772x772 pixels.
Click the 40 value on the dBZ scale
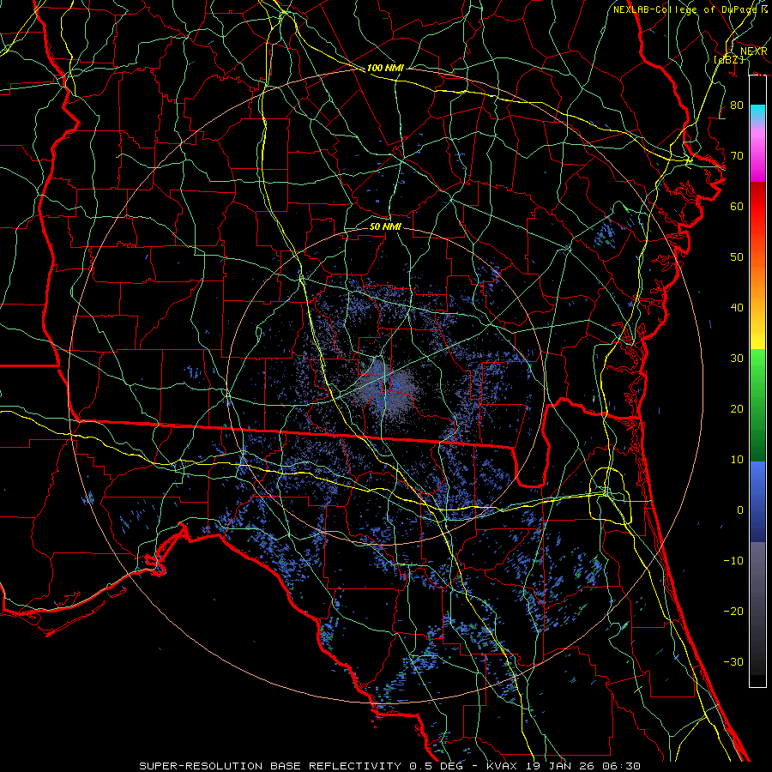click(x=737, y=308)
